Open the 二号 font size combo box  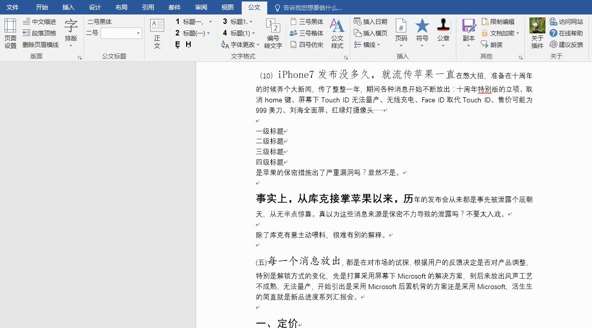click(121, 33)
